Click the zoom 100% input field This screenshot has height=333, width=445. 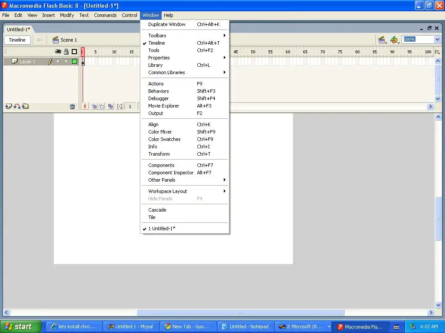418,39
